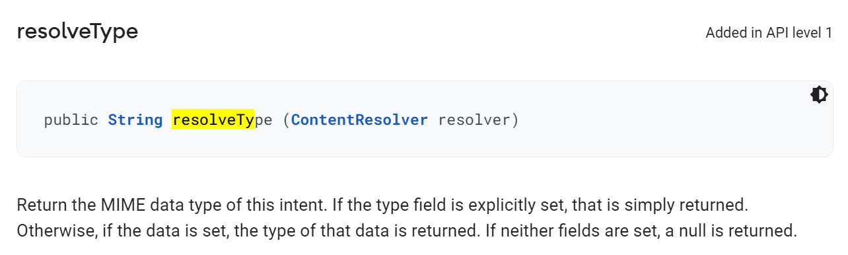
Task: Toggle the code block dark theme icon
Action: pyautogui.click(x=819, y=94)
